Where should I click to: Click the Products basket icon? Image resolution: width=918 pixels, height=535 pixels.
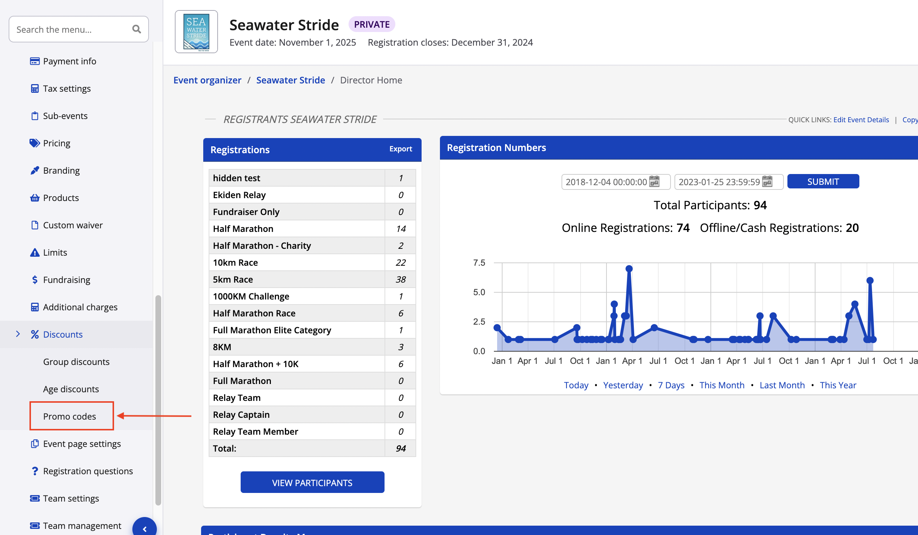coord(35,198)
